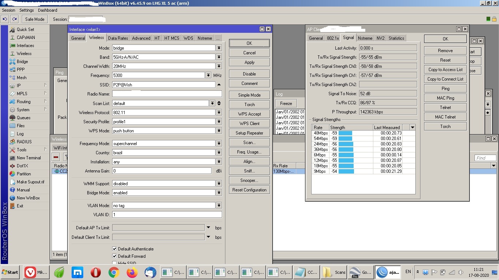Viewport: 499px width, 280px height.
Task: Open Session menu
Action: (9, 10)
